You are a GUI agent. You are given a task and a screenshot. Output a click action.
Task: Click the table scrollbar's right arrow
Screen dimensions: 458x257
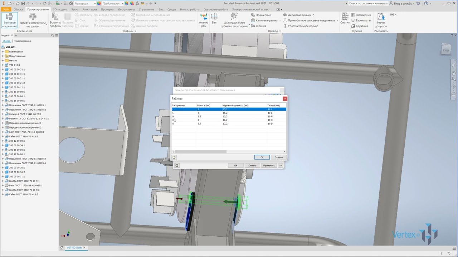tap(284, 152)
